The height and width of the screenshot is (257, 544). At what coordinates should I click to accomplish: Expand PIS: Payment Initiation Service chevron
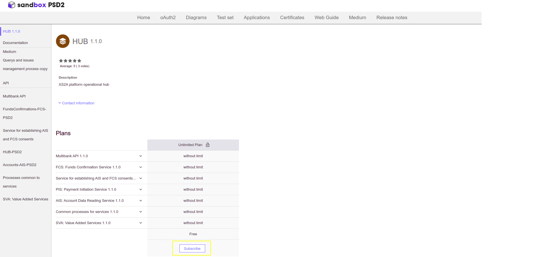click(x=141, y=190)
